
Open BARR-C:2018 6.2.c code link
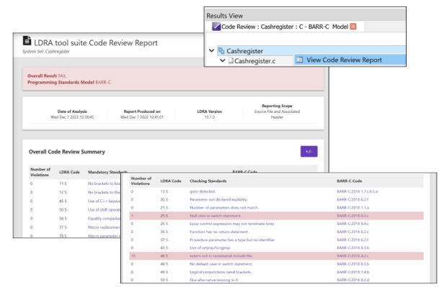point(353,232)
